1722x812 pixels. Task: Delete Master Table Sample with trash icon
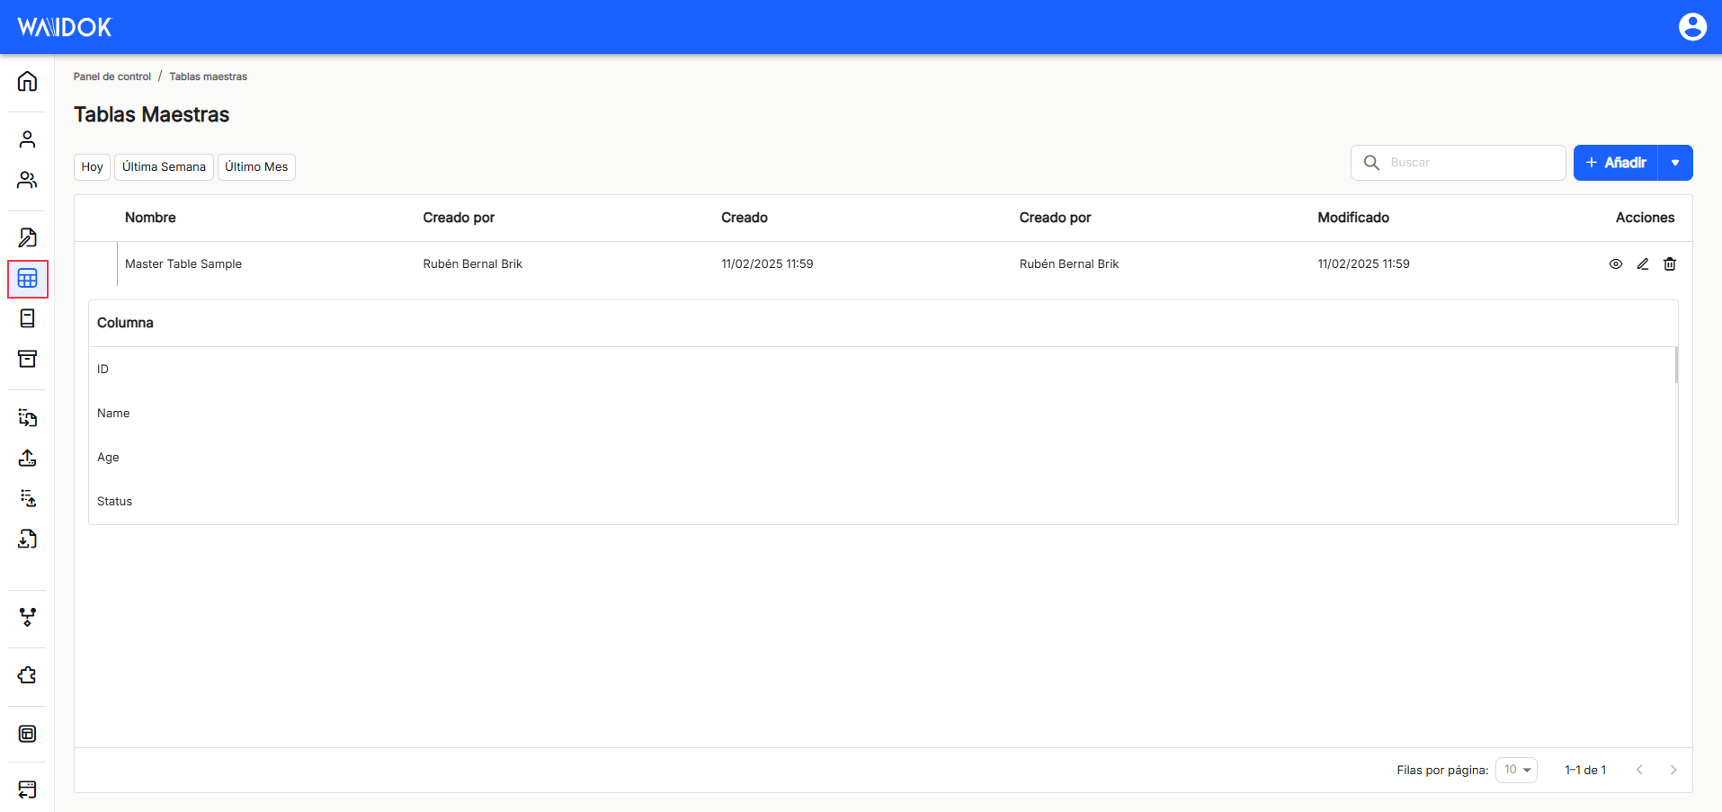click(1670, 264)
